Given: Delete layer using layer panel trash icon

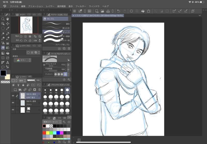Looking at the screenshot, I should pyautogui.click(x=40, y=90).
